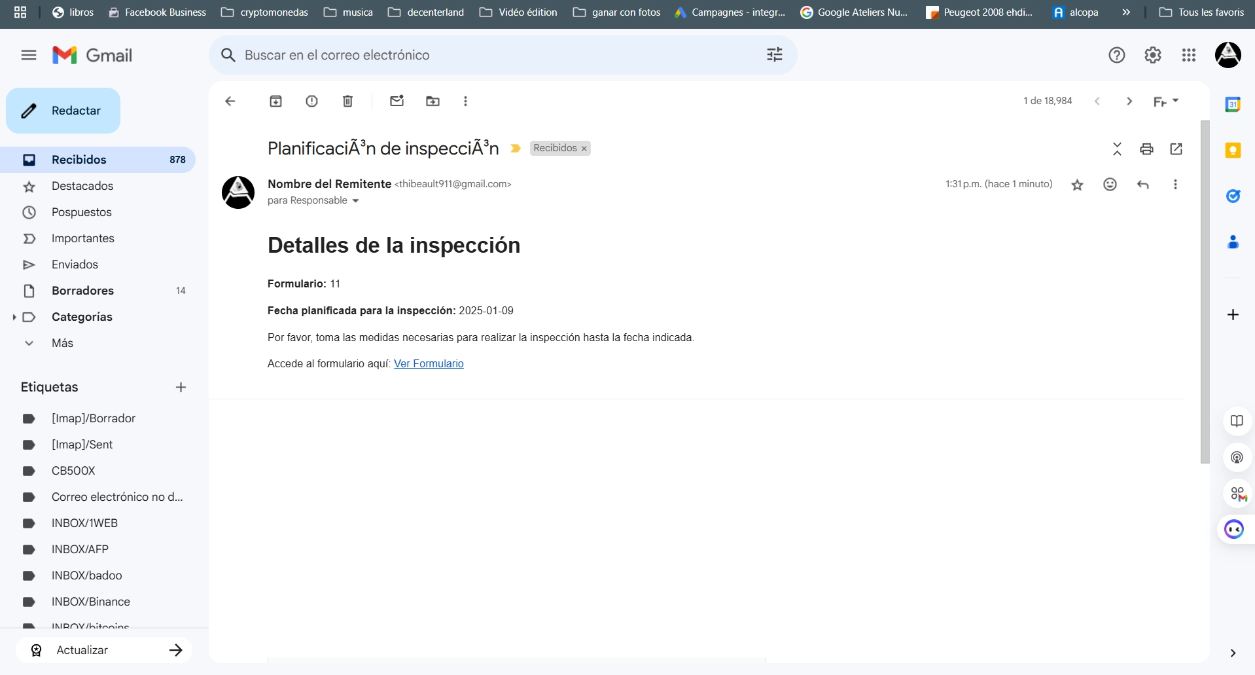
Task: Open the Borradores folder
Action: pos(82,291)
